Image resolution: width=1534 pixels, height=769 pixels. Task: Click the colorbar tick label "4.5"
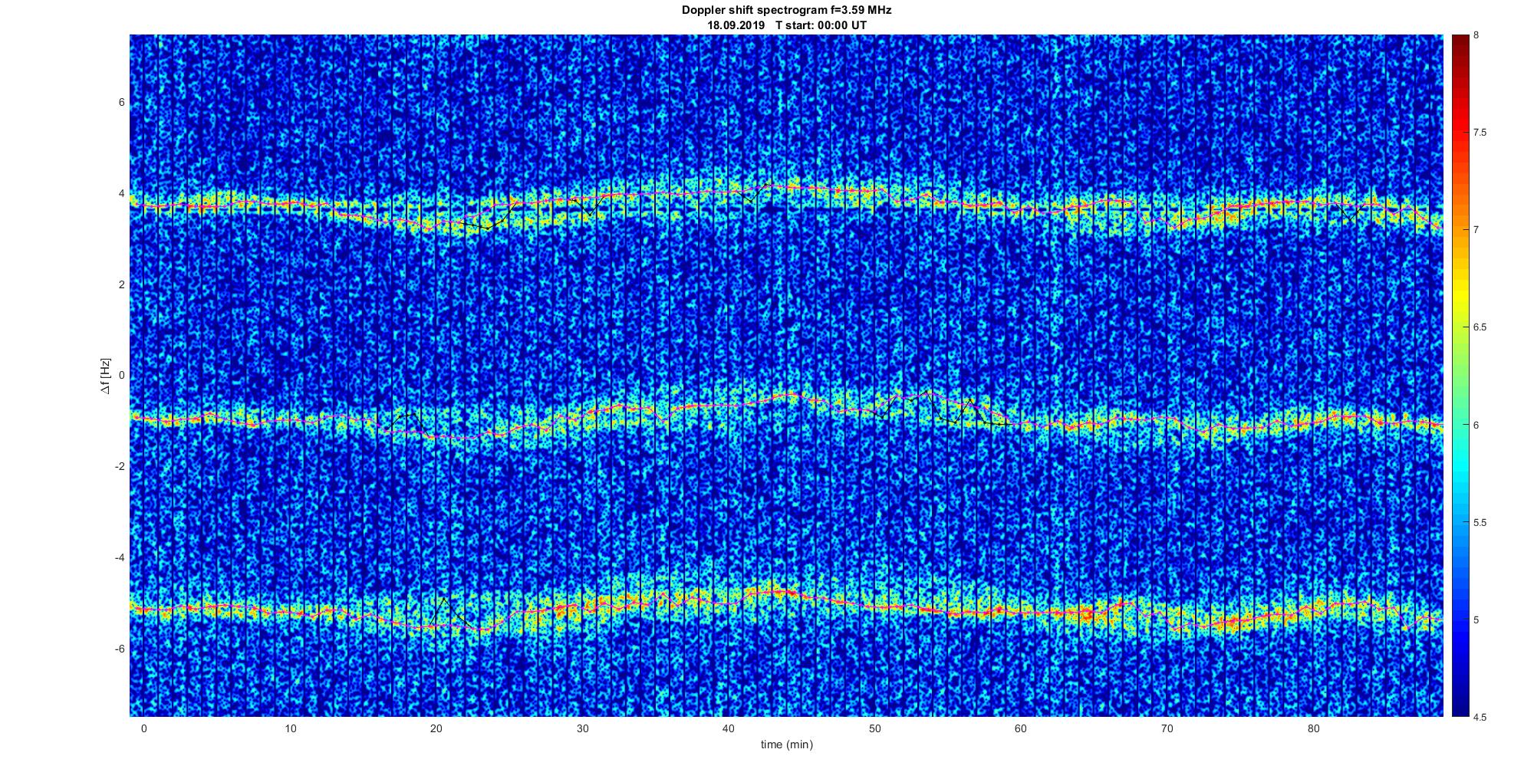click(1480, 718)
